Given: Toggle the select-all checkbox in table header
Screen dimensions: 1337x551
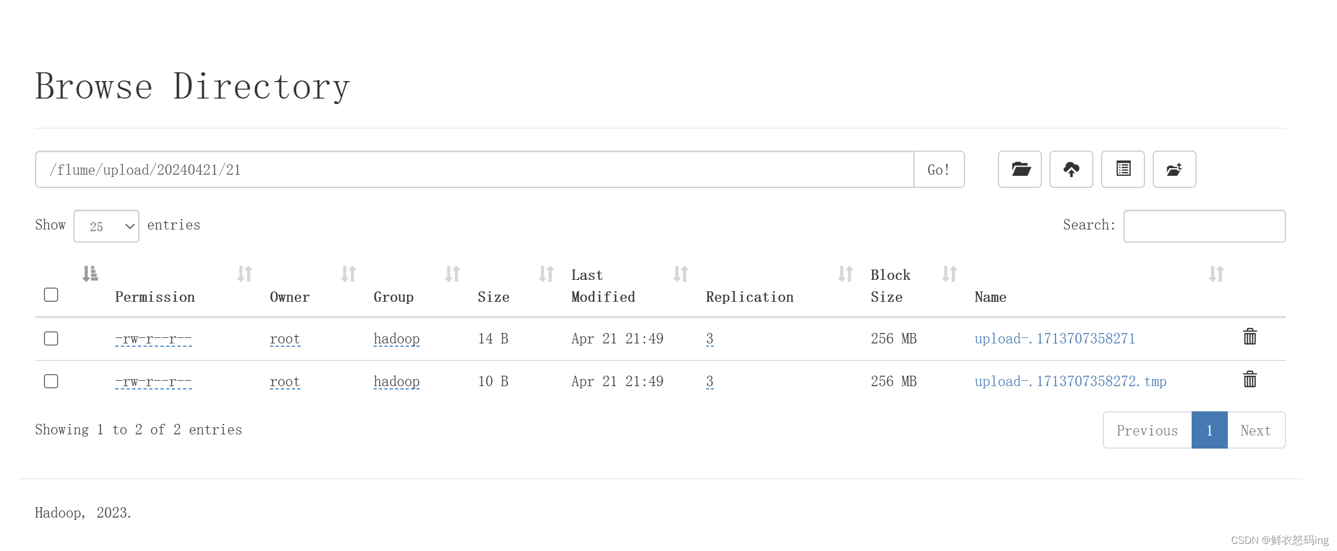Looking at the screenshot, I should pyautogui.click(x=51, y=295).
